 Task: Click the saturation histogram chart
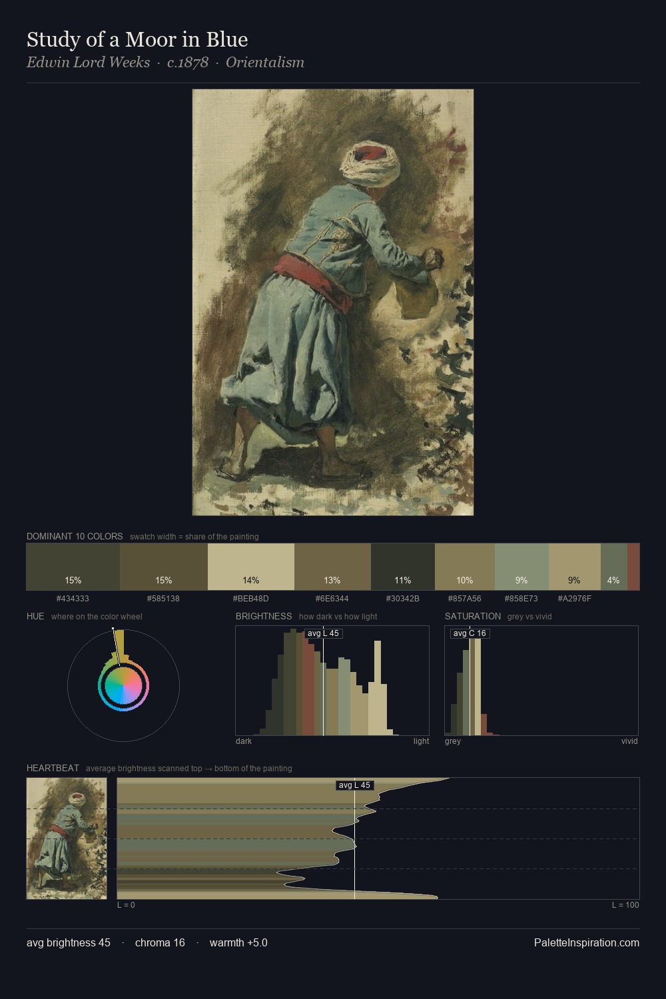tap(541, 681)
